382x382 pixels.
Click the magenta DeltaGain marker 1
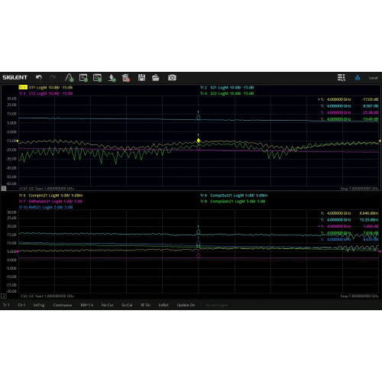point(199,255)
